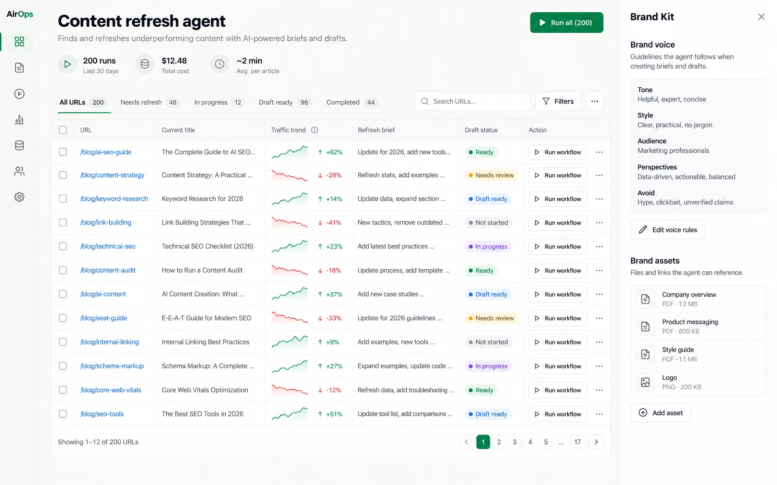This screenshot has width=777, height=485.
Task: Open row menu for /blog/schema-markup
Action: [x=599, y=366]
